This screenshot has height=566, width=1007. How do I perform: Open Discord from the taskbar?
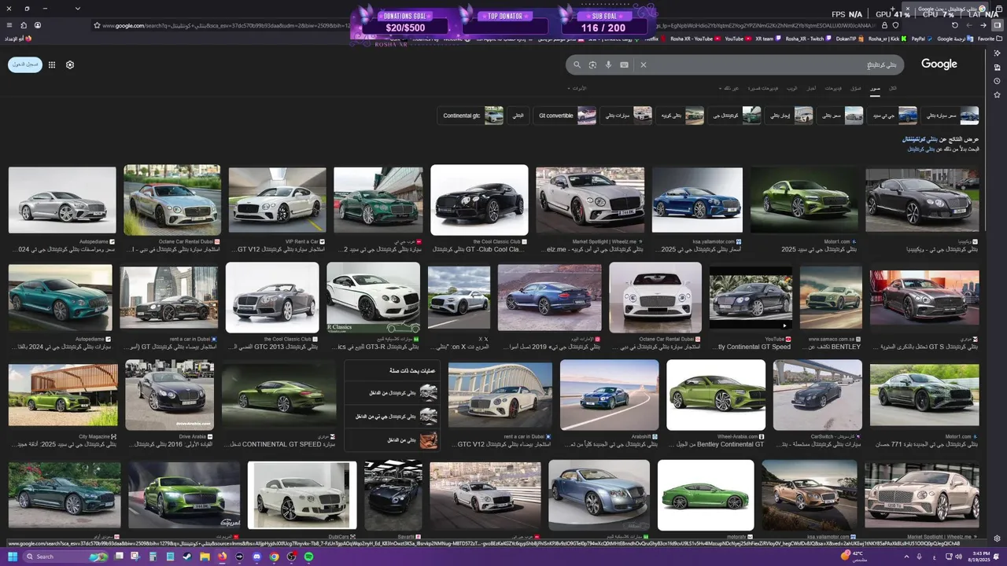[256, 557]
